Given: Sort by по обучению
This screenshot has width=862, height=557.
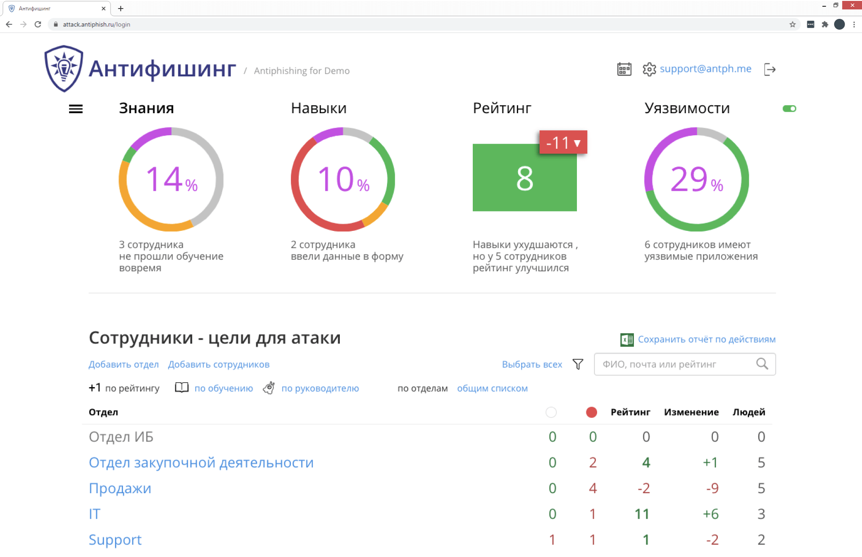Looking at the screenshot, I should 224,389.
